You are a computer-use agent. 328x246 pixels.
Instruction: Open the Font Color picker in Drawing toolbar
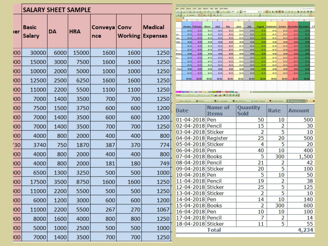tap(222, 95)
